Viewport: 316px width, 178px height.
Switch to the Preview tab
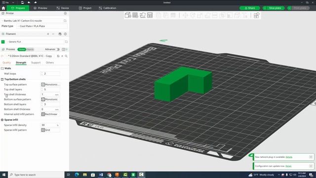click(40, 8)
